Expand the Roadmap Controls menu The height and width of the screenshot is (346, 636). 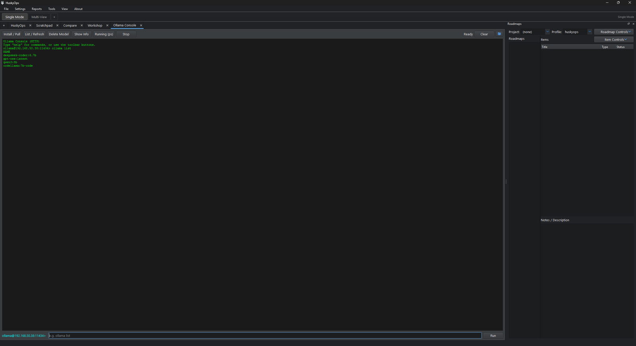point(614,32)
